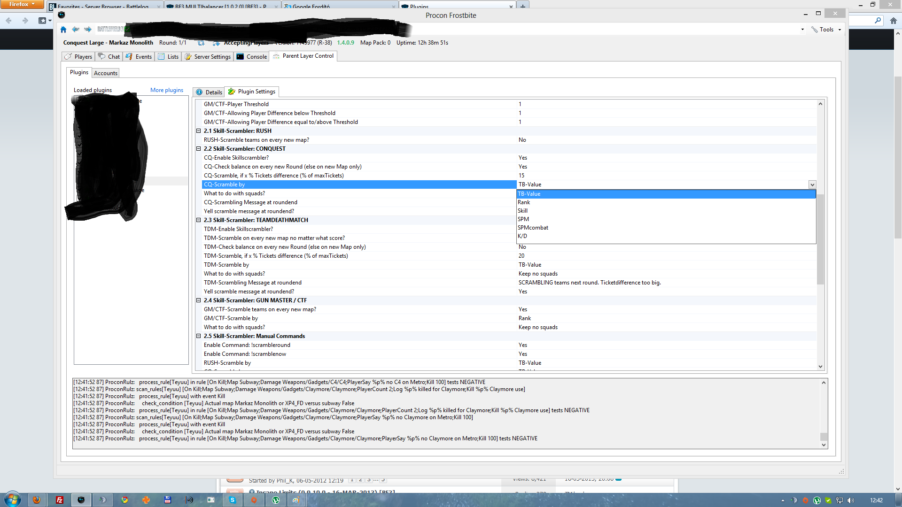This screenshot has width=902, height=507.
Task: Open the Server Settings tab
Action: click(208, 57)
